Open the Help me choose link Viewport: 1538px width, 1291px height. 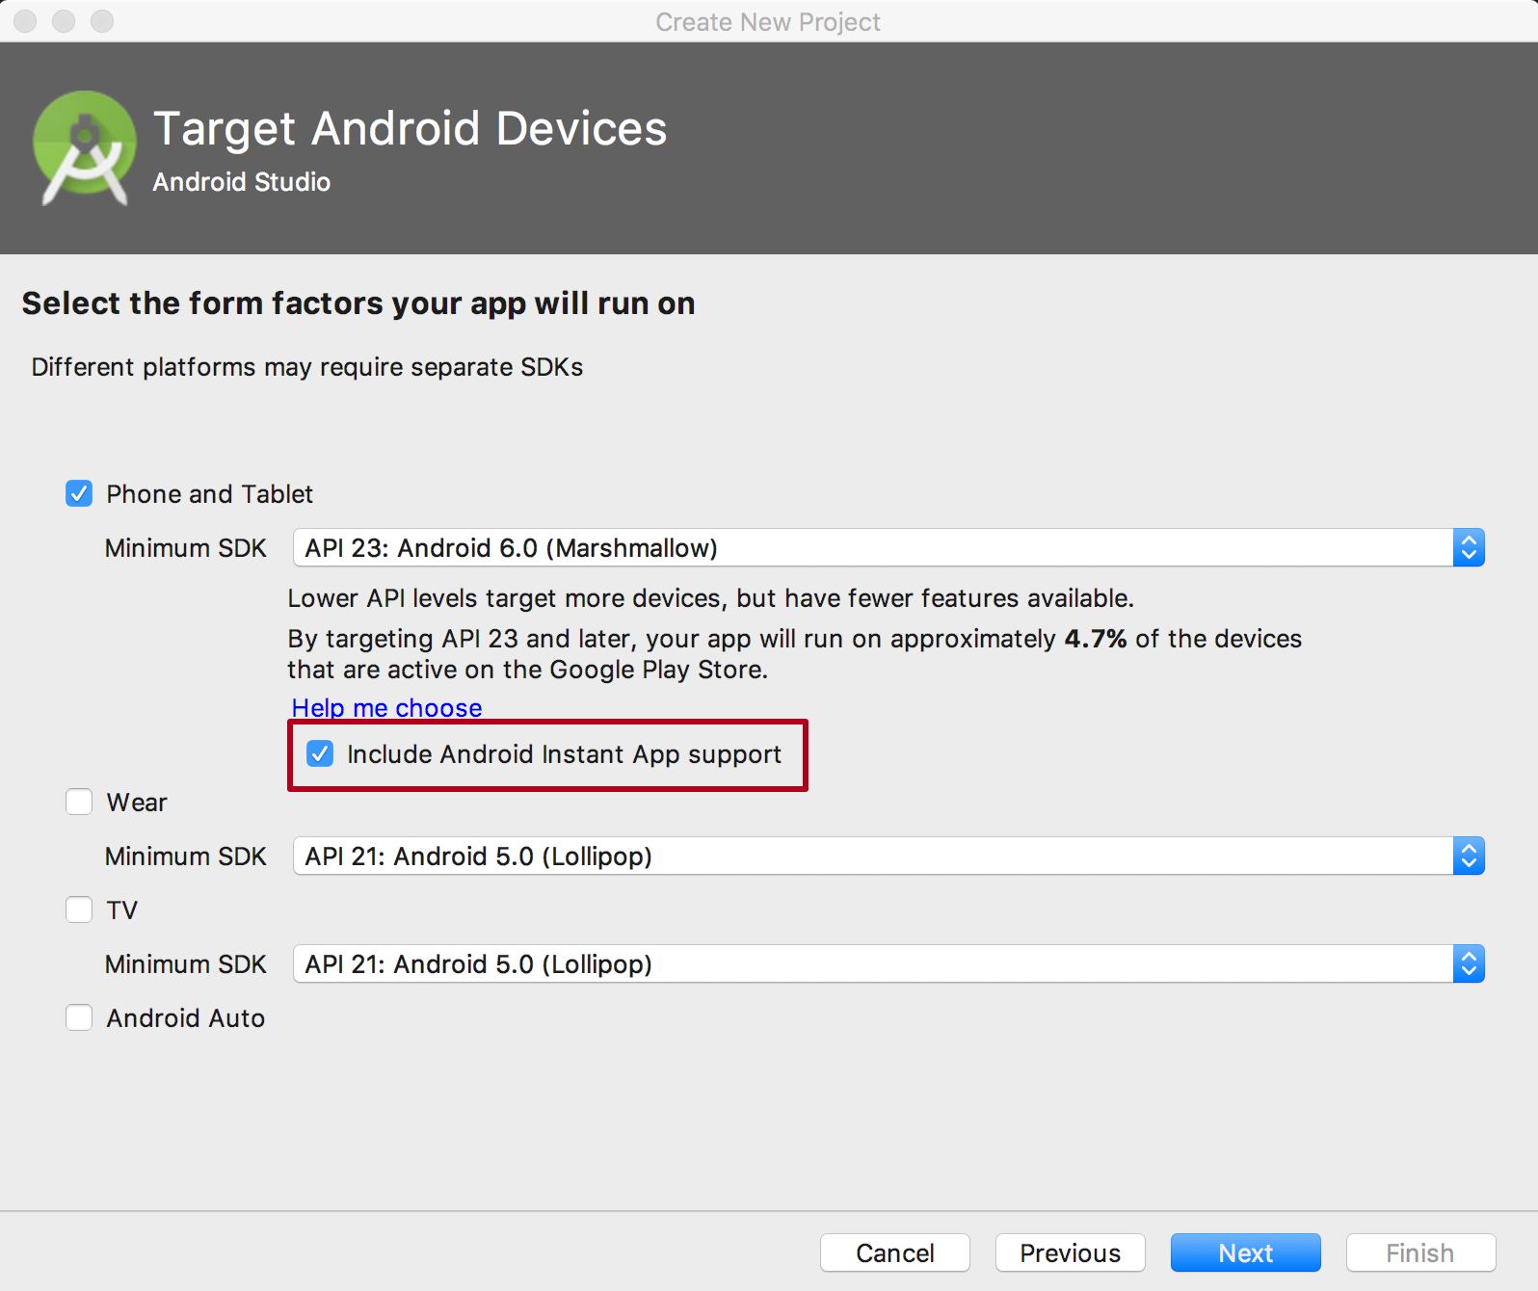coord(386,707)
